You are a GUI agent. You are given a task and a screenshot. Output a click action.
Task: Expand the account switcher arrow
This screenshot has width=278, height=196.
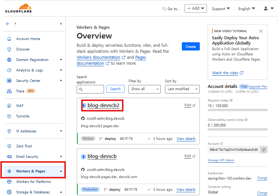pos(61,24)
